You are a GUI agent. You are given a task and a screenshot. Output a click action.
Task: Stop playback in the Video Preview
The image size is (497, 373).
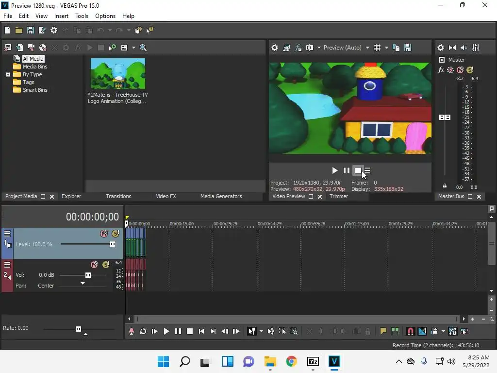tap(358, 170)
